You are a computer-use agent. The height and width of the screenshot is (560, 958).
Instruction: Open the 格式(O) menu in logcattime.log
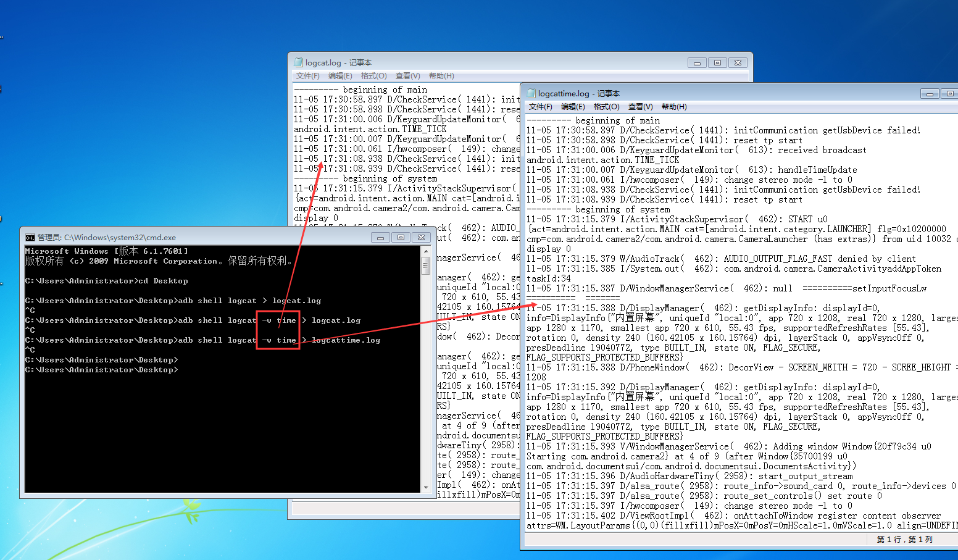click(x=606, y=106)
